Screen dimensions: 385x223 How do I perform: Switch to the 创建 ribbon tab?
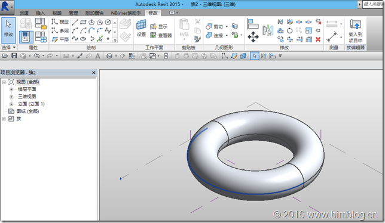click(24, 13)
